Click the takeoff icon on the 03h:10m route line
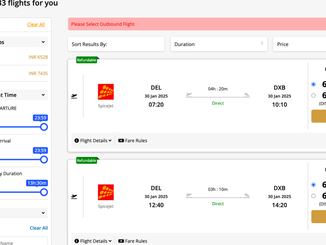 [x=189, y=195]
